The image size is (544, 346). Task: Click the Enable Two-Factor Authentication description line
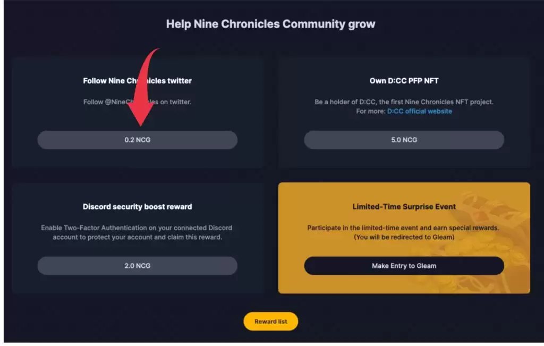(x=137, y=228)
